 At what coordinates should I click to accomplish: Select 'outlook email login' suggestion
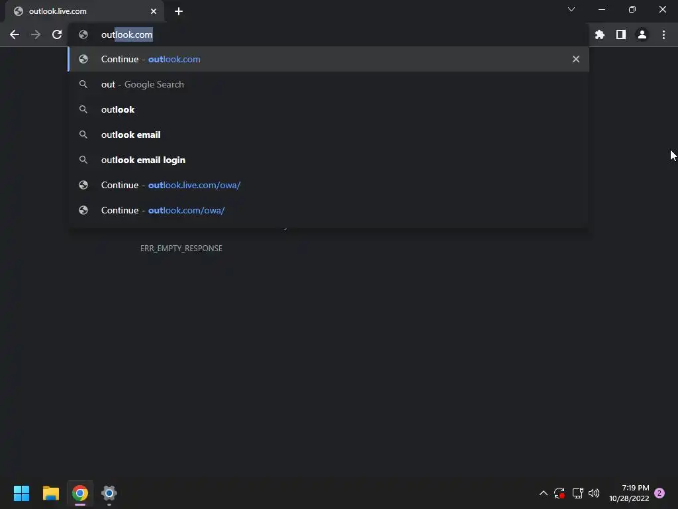click(x=328, y=160)
